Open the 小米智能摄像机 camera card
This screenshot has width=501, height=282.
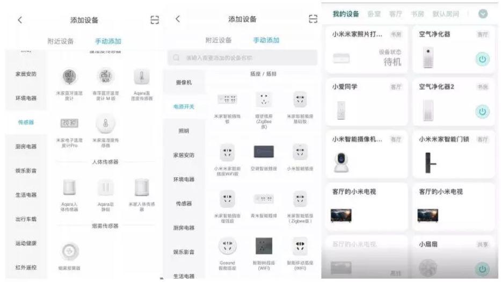coord(366,155)
